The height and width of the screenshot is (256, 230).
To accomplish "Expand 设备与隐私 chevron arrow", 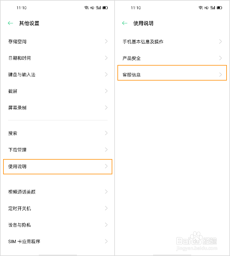I will 106,225.
